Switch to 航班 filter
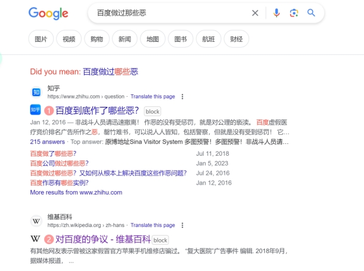Viewport: 364px width, 271px height. [x=209, y=39]
